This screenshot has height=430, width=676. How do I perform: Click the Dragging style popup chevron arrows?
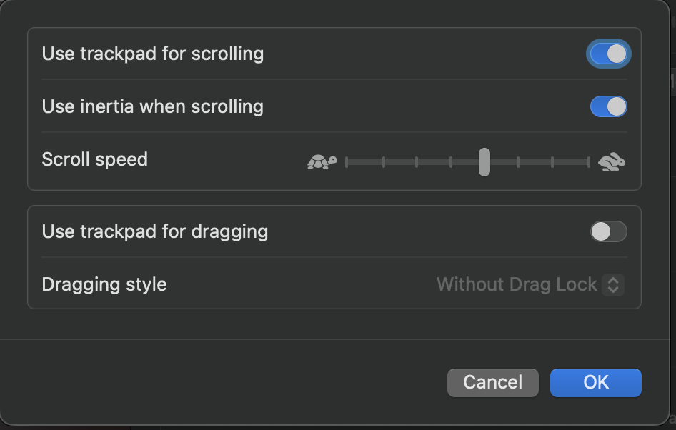(613, 284)
